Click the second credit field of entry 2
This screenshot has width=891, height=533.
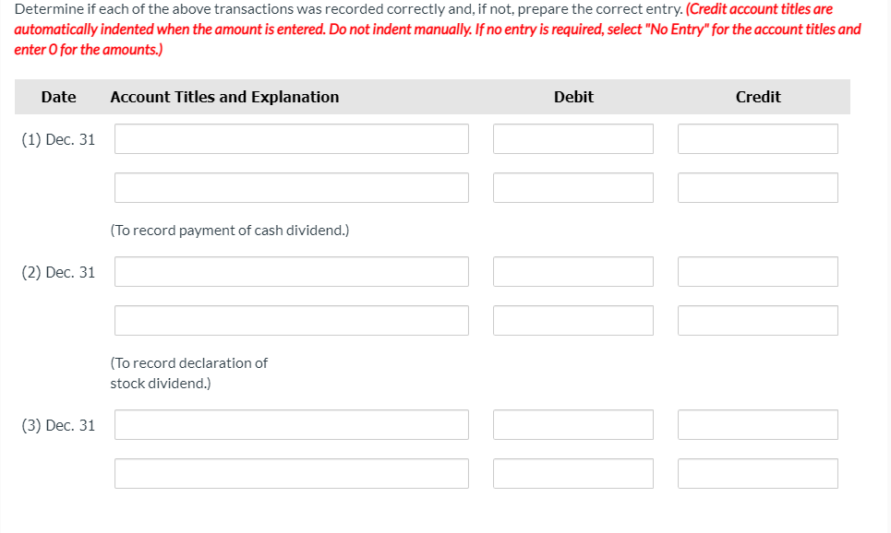point(757,320)
